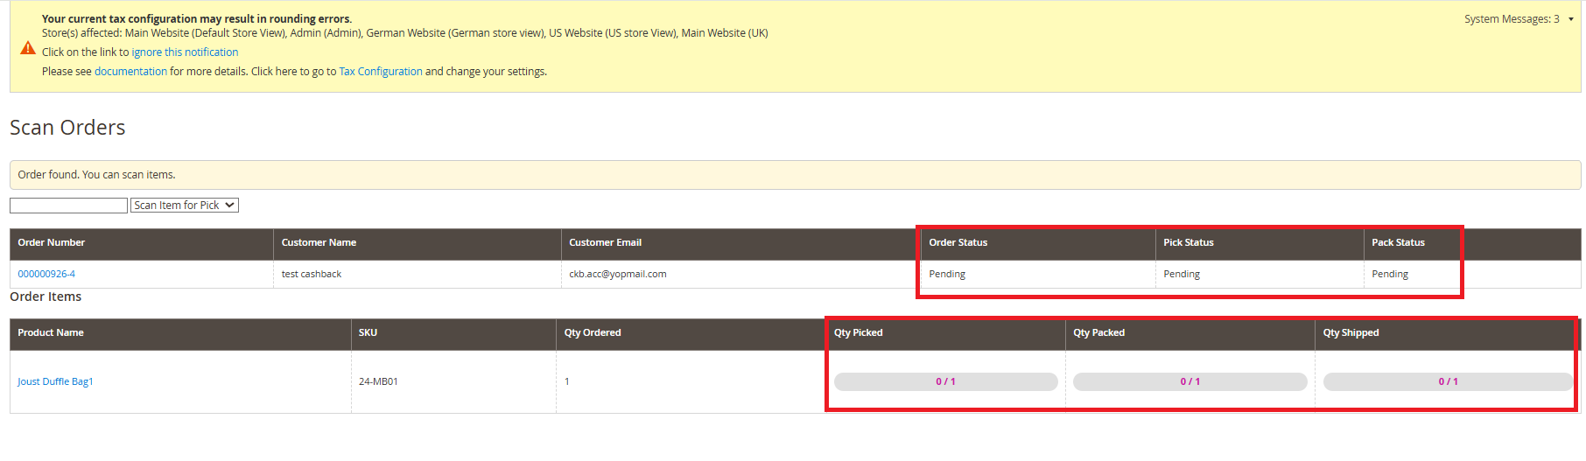Click the Product Name column header
This screenshot has height=461, width=1586.
tap(51, 333)
